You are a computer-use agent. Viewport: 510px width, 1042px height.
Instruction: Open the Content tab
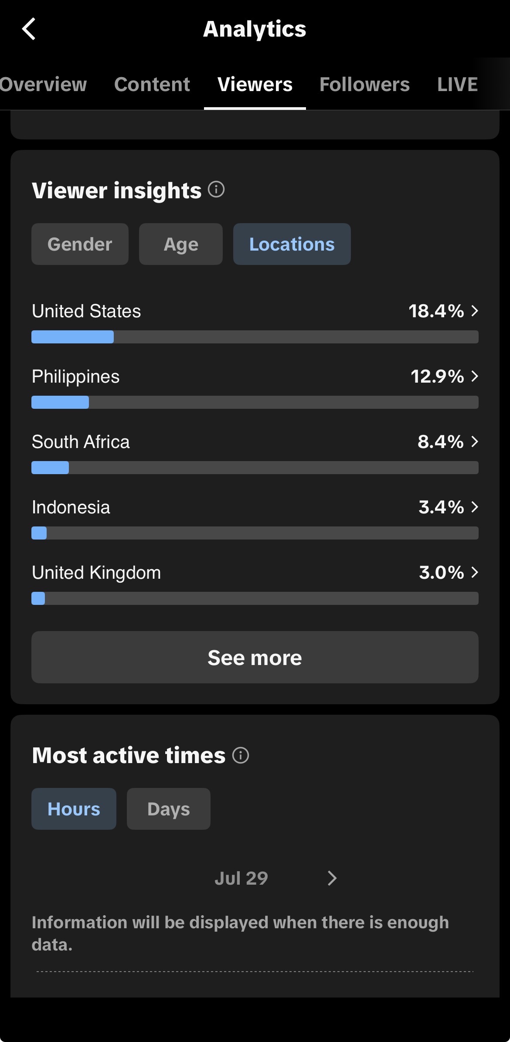tap(152, 84)
